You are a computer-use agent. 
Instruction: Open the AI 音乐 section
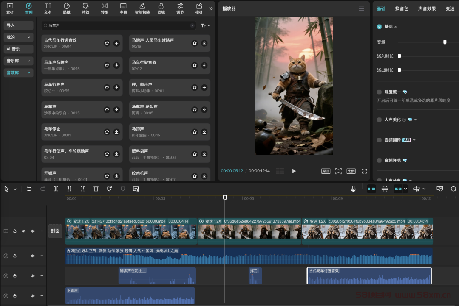(x=18, y=49)
